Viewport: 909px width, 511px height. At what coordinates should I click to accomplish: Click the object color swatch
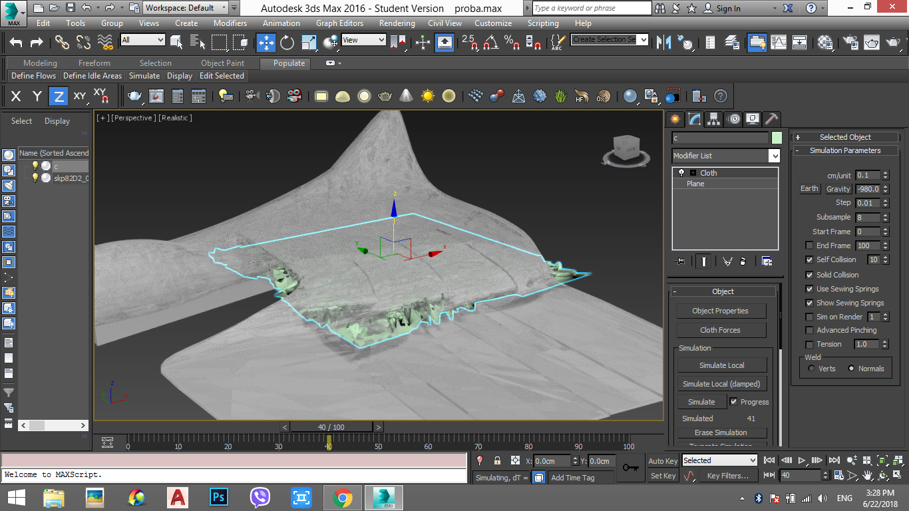pyautogui.click(x=777, y=138)
